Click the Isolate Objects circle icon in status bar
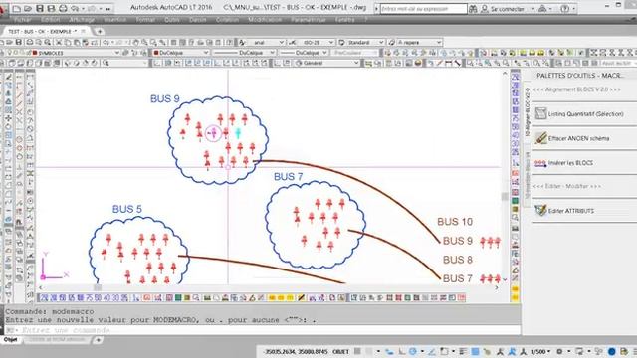The width and height of the screenshot is (637, 358). click(612, 351)
